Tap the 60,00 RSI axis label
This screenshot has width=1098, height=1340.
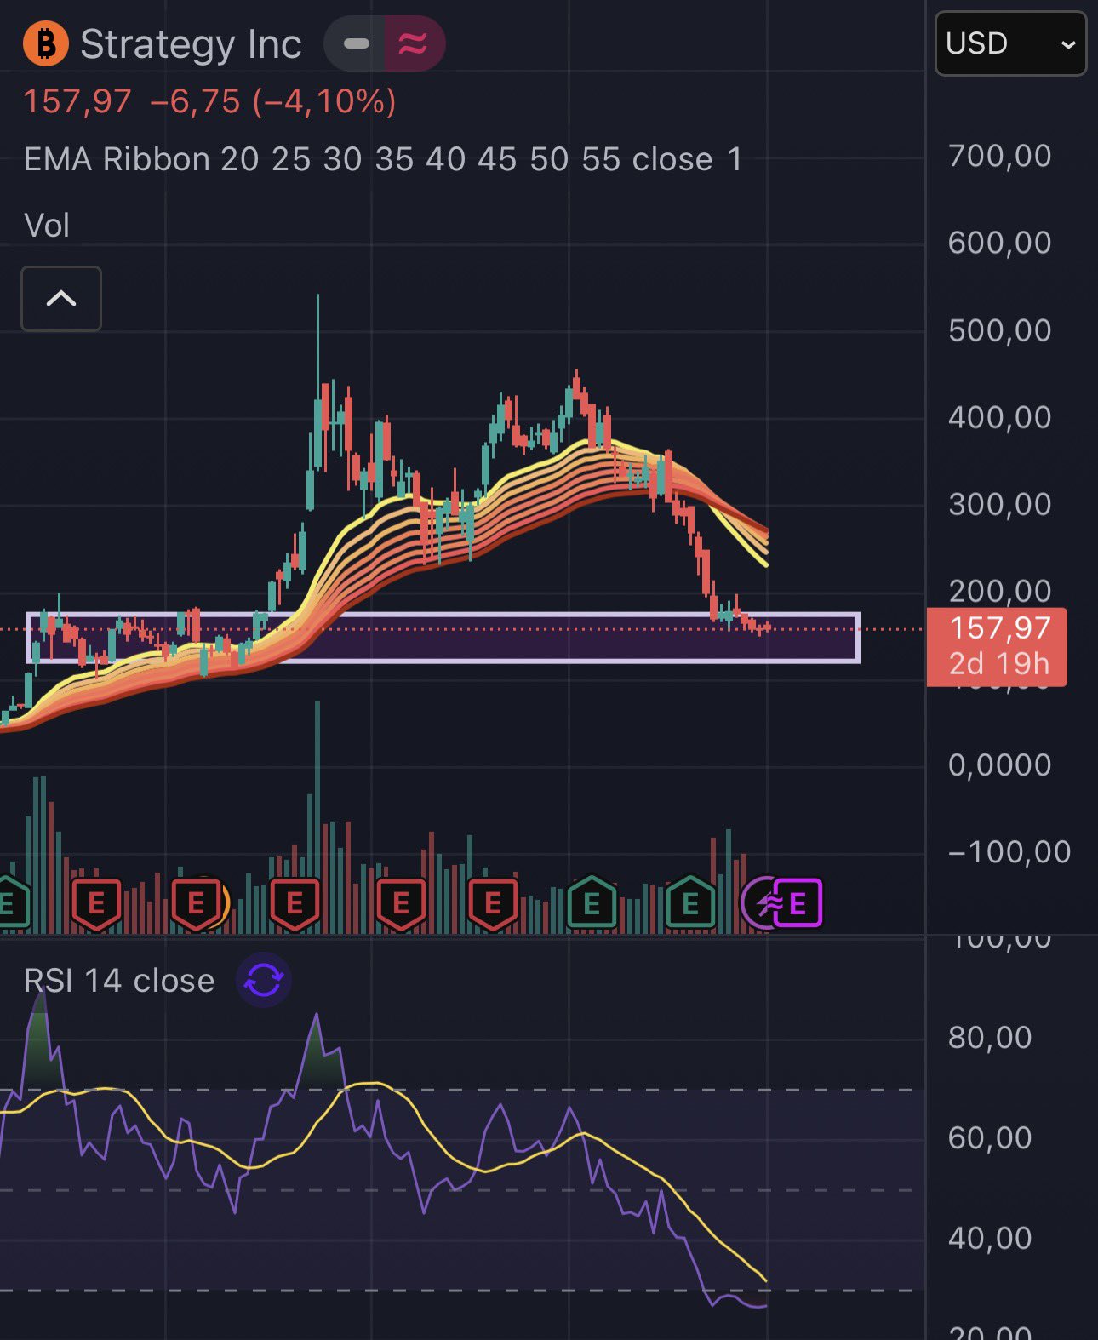coord(990,1137)
